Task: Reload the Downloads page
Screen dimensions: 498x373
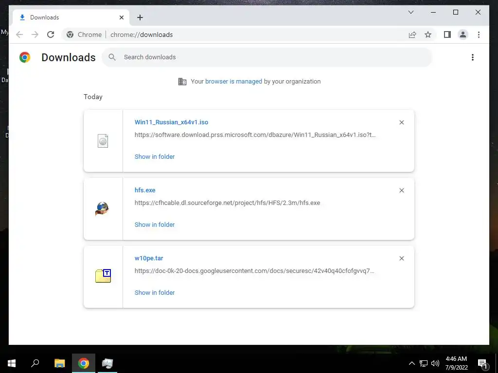Action: point(51,34)
